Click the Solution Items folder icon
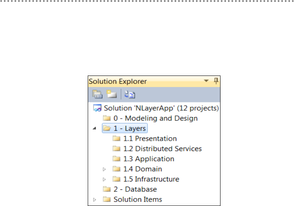 pos(107,199)
